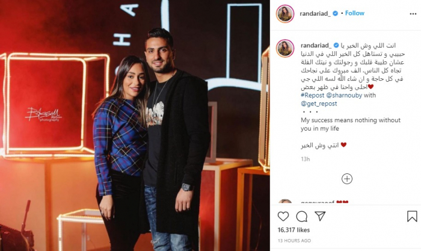Screen dimensions: 421x251
Task: Click the couple photo in the post
Action: coord(135,125)
